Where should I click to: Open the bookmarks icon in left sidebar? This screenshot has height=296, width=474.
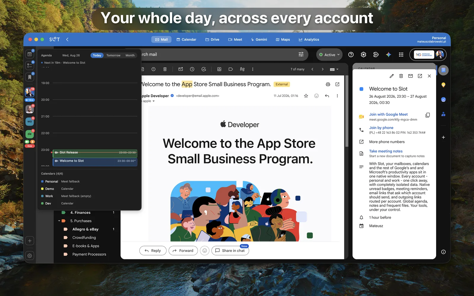click(x=30, y=77)
